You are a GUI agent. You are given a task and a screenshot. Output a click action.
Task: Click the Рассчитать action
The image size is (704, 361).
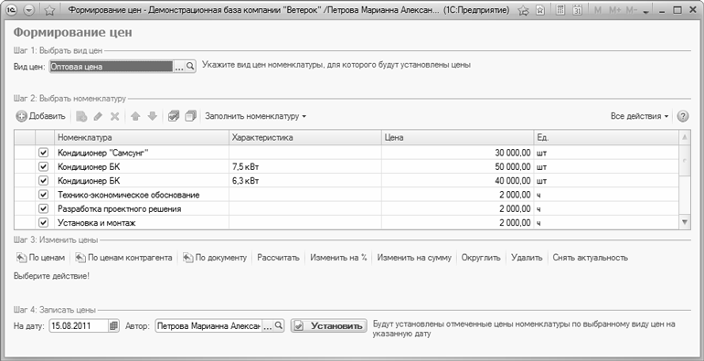278,258
